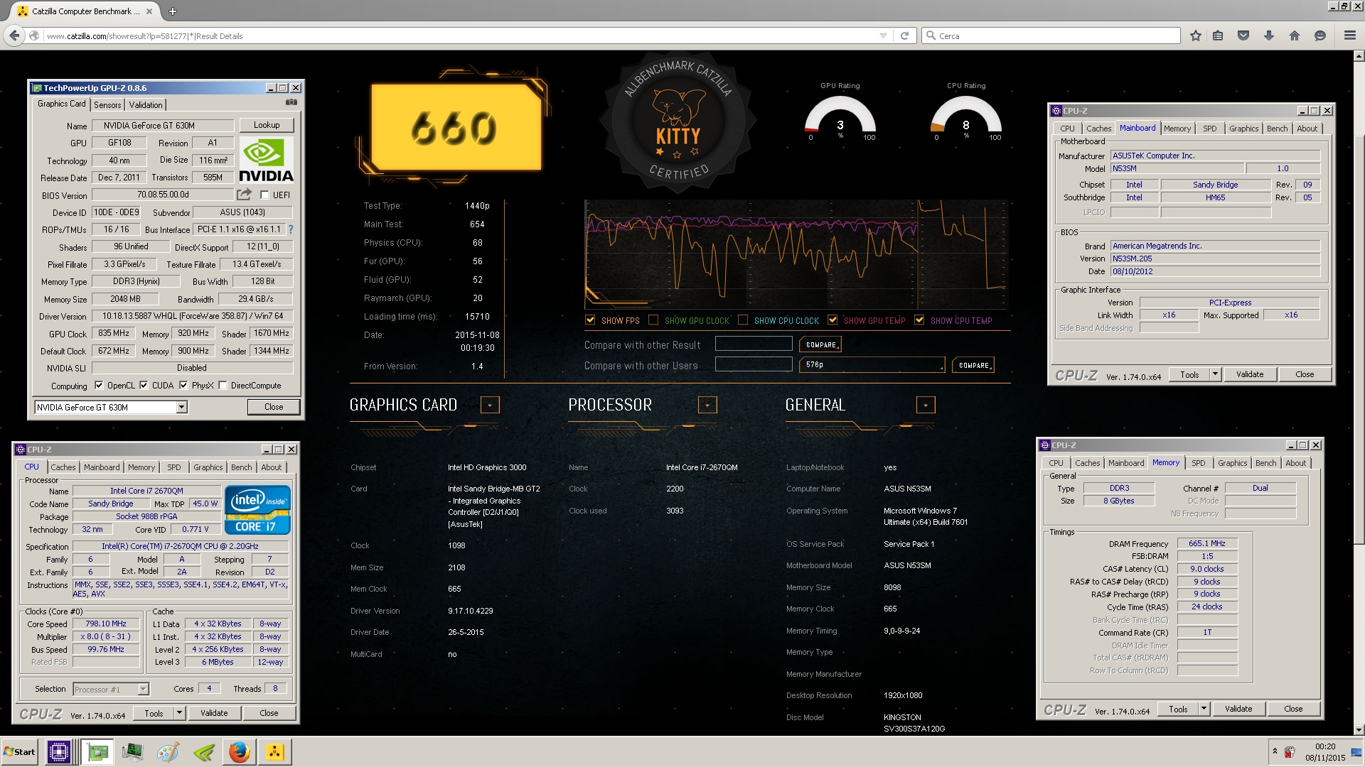Click the Bus Interface question mark in GPU-Z
This screenshot has width=1365, height=767.
[290, 229]
